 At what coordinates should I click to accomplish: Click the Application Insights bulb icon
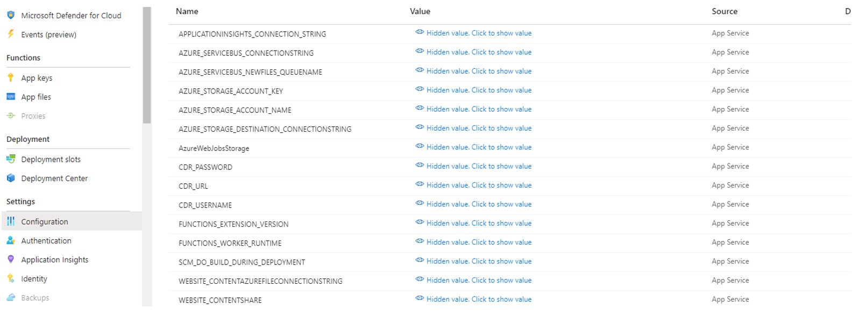click(x=11, y=259)
